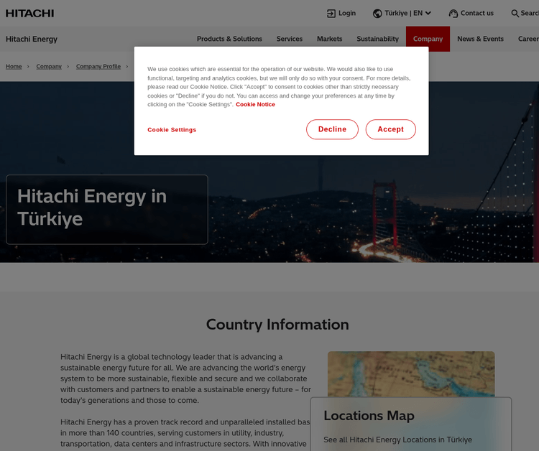Click the "Hitachi Energy in Türkiye" banner title
This screenshot has width=539, height=451.
coord(92,207)
